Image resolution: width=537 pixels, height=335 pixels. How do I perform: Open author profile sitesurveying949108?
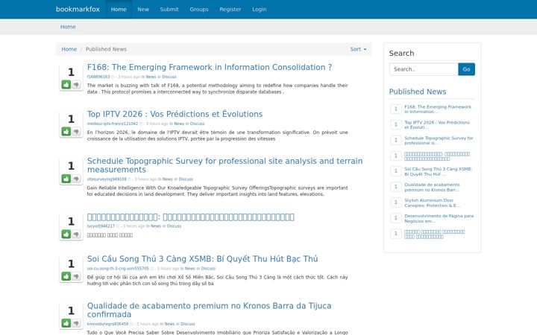click(x=107, y=179)
